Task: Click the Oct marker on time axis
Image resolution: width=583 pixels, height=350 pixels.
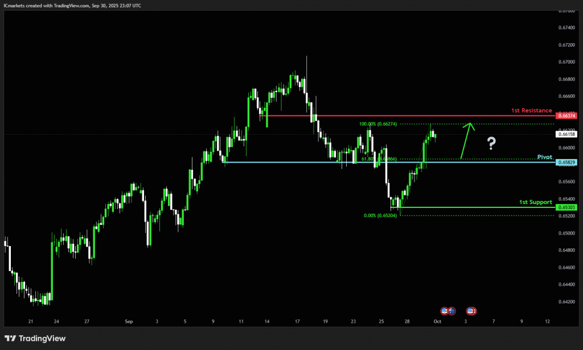Action: pos(437,321)
